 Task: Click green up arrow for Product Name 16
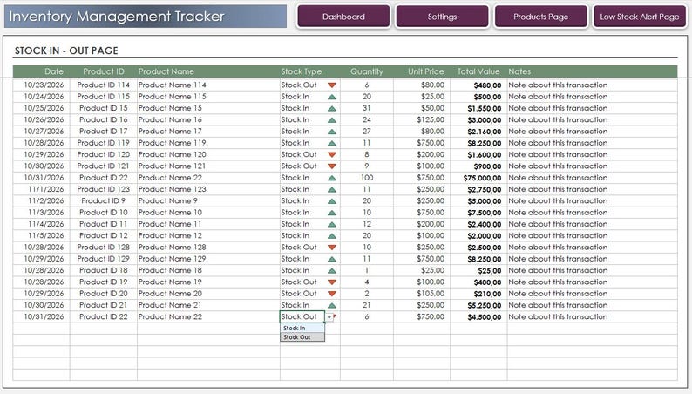[332, 120]
